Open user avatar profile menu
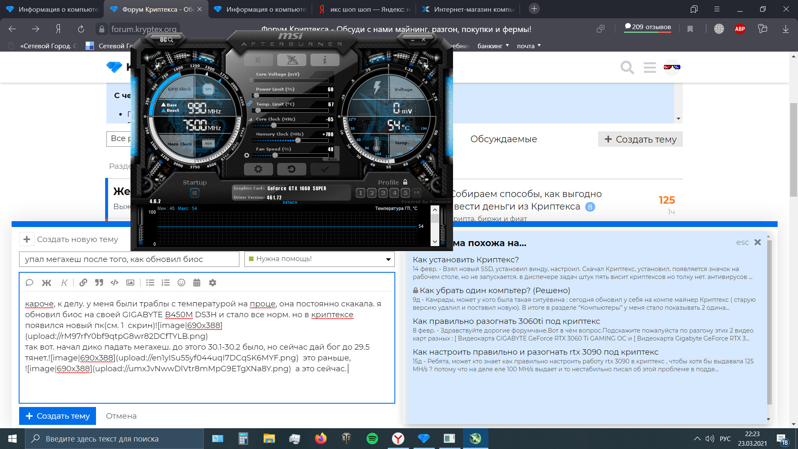 (x=672, y=67)
